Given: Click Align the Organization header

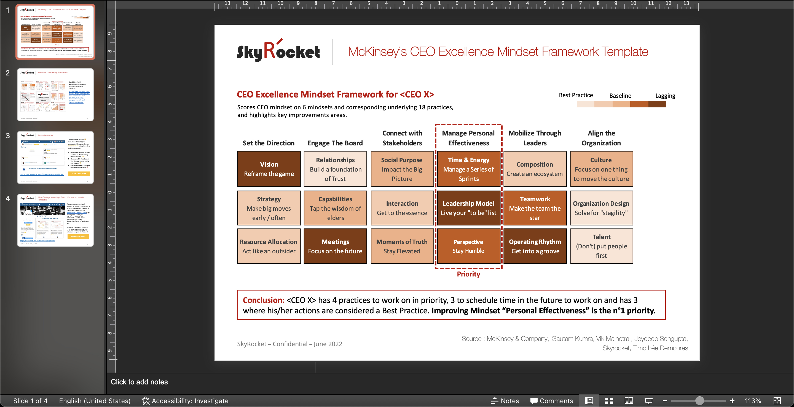Looking at the screenshot, I should click(601, 138).
